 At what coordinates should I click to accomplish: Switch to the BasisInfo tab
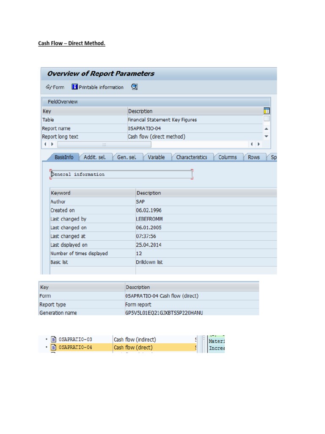point(64,157)
